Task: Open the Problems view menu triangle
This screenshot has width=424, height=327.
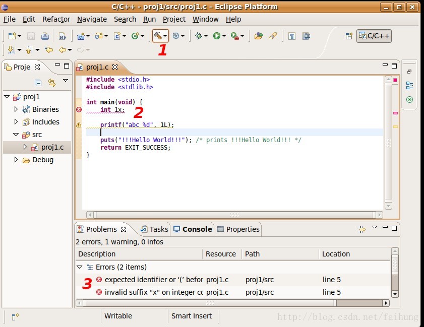Action: coord(375,227)
